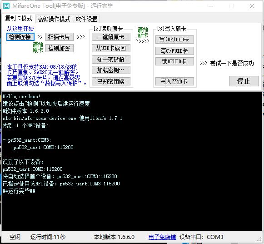Open the 电子兔店铺 link
The width and height of the screenshot is (264, 244).
pyautogui.click(x=162, y=237)
